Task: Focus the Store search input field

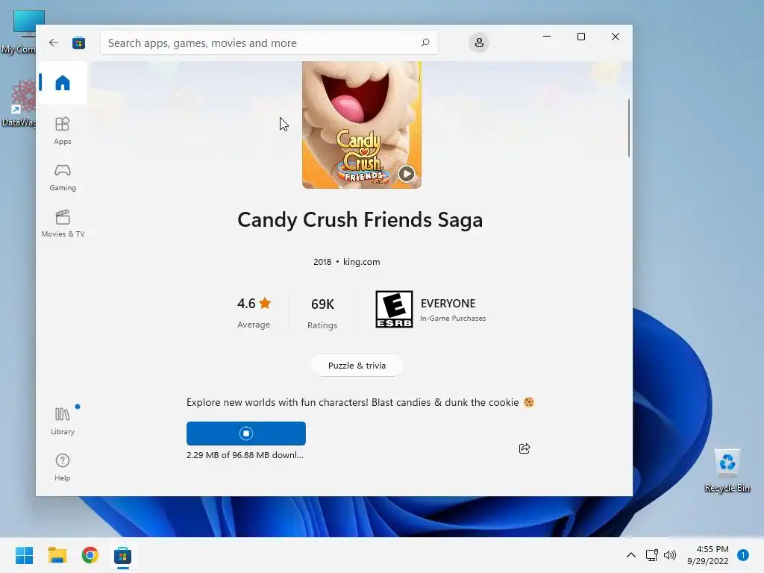Action: pyautogui.click(x=269, y=43)
